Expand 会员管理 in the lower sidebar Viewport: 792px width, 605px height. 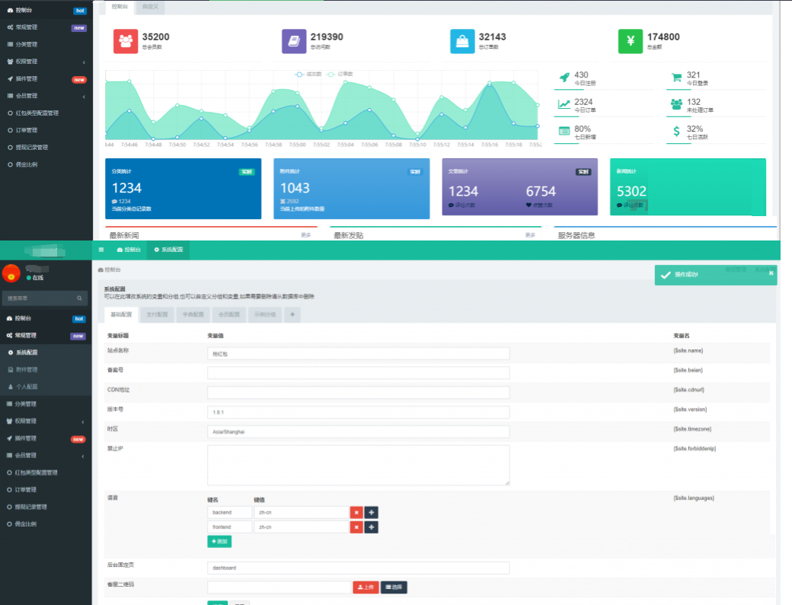click(x=46, y=456)
